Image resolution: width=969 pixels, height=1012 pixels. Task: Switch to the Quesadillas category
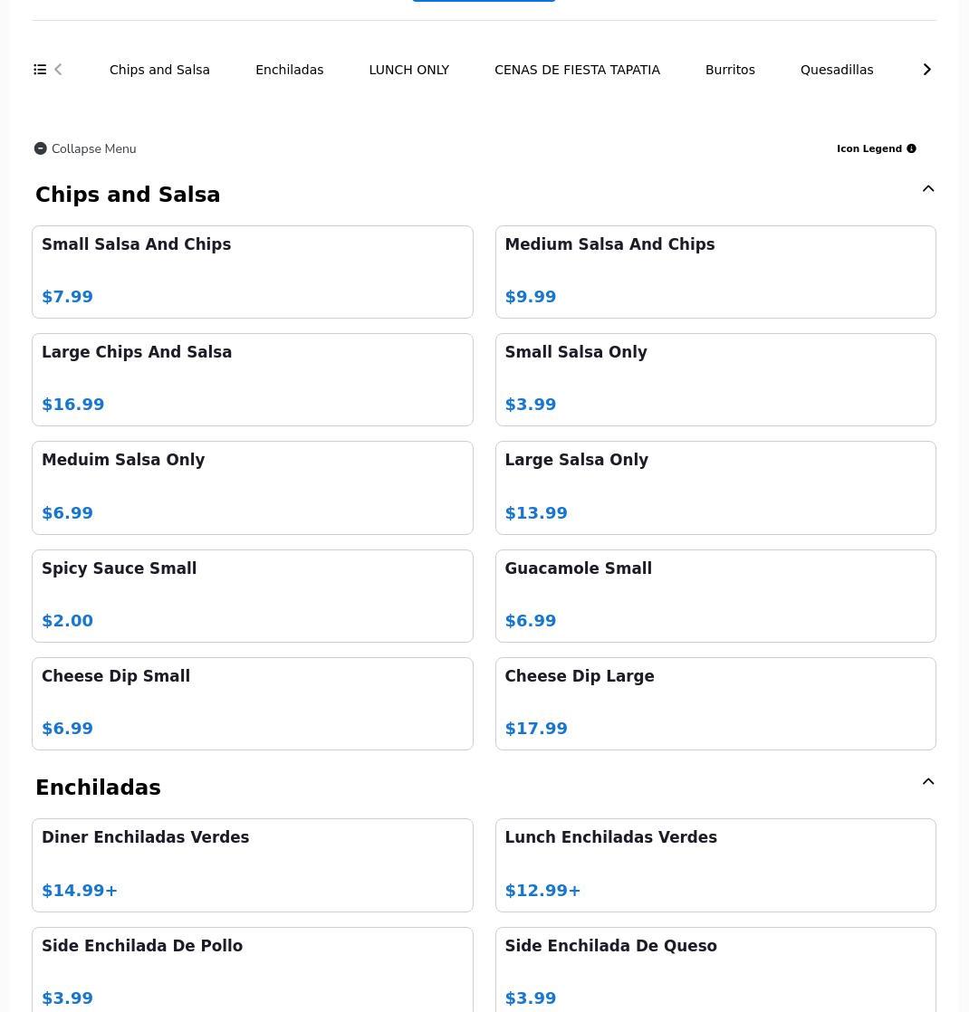(836, 70)
